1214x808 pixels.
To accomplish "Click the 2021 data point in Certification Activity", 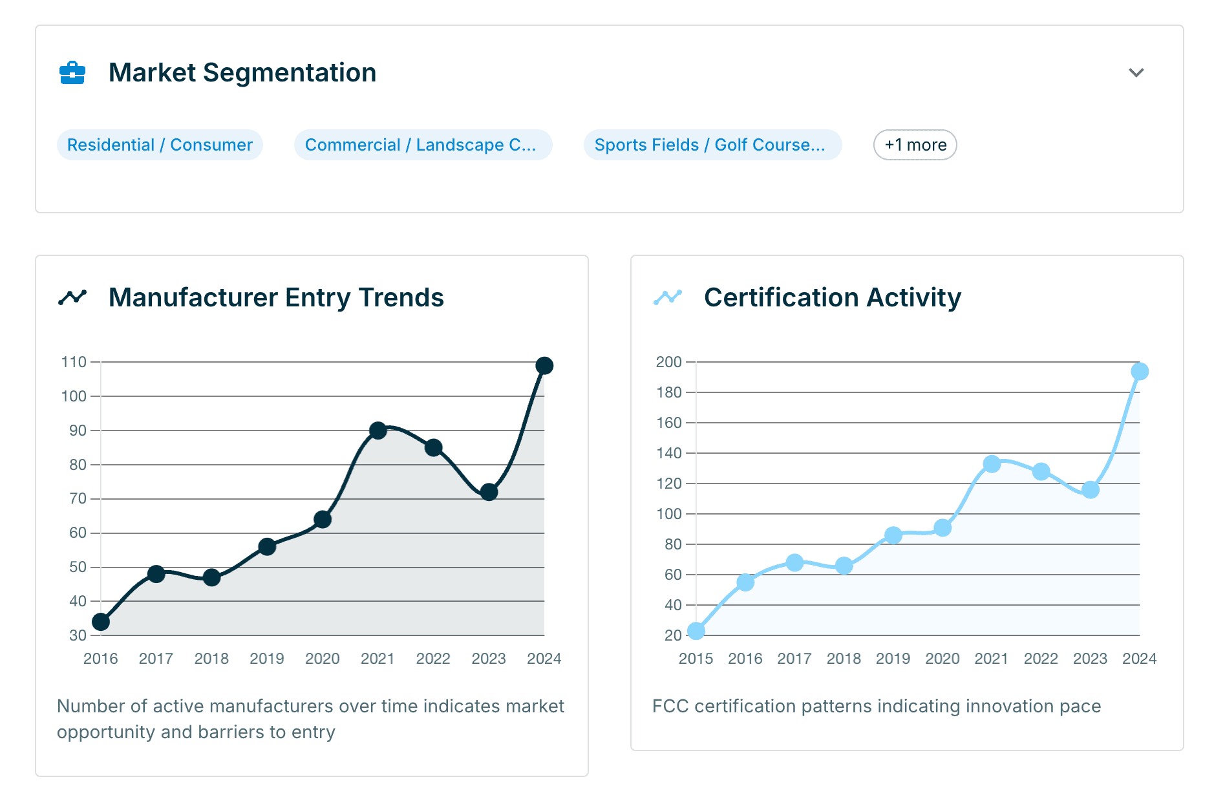I will pyautogui.click(x=992, y=464).
